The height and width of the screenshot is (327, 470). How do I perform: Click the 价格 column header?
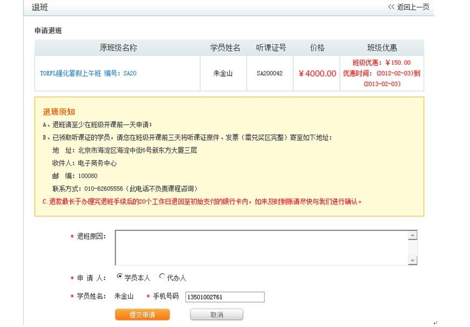click(x=317, y=47)
